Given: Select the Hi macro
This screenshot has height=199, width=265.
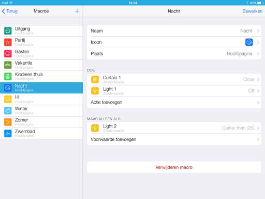Looking at the screenshot, I should tap(41, 99).
